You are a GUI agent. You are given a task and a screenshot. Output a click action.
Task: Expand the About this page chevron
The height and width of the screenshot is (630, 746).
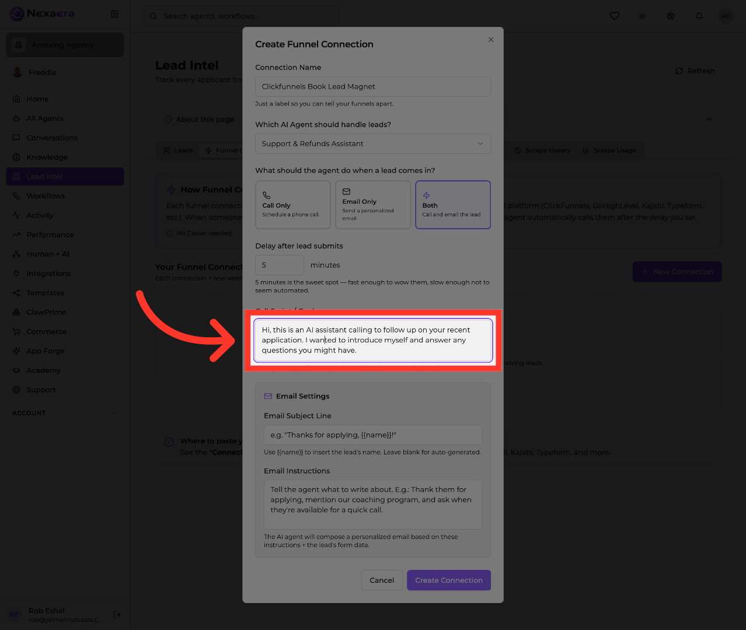tap(709, 120)
